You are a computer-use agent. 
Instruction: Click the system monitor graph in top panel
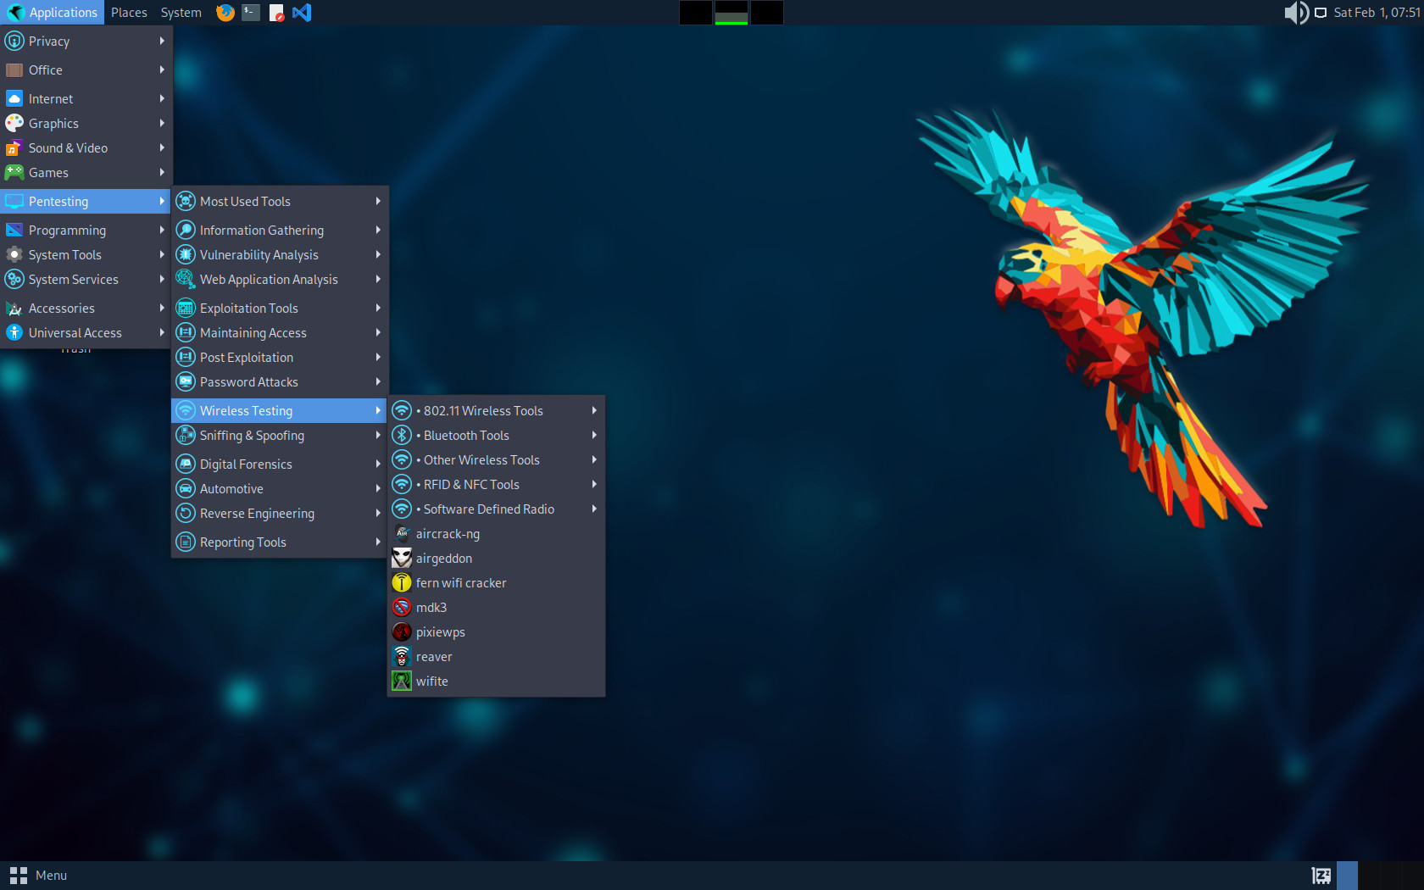(731, 13)
